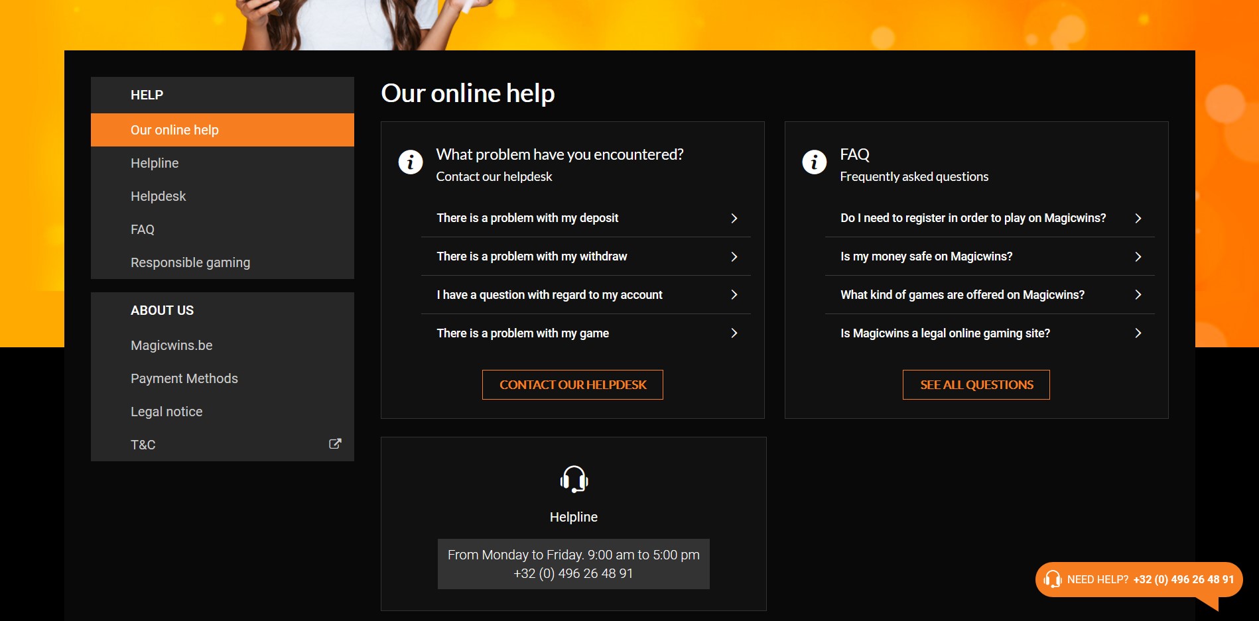This screenshot has width=1259, height=621.
Task: Click the 'Our online help' page heading
Action: coord(468,93)
